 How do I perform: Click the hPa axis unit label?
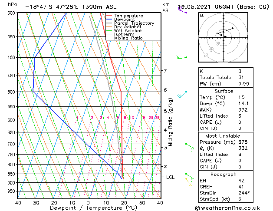[x=12, y=4]
